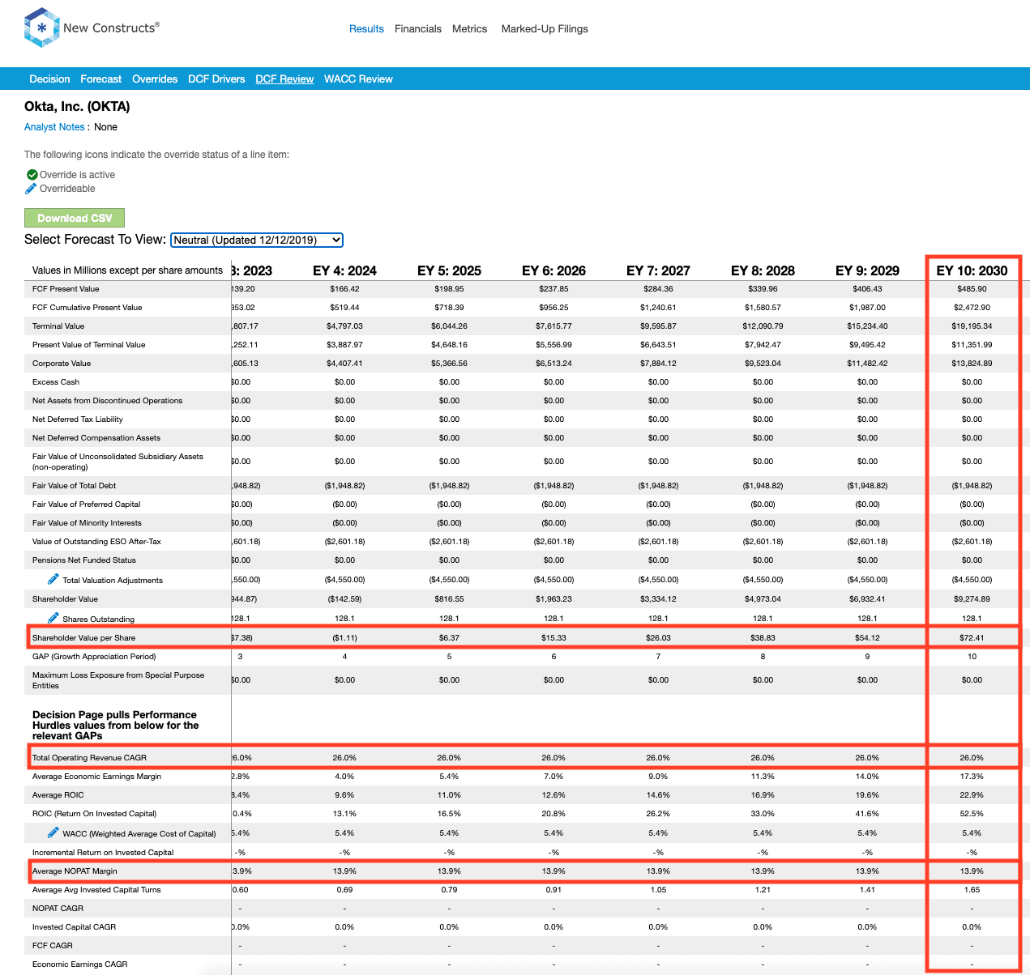
Task: Click the Average NOPAT Margin row label
Action: (x=75, y=871)
